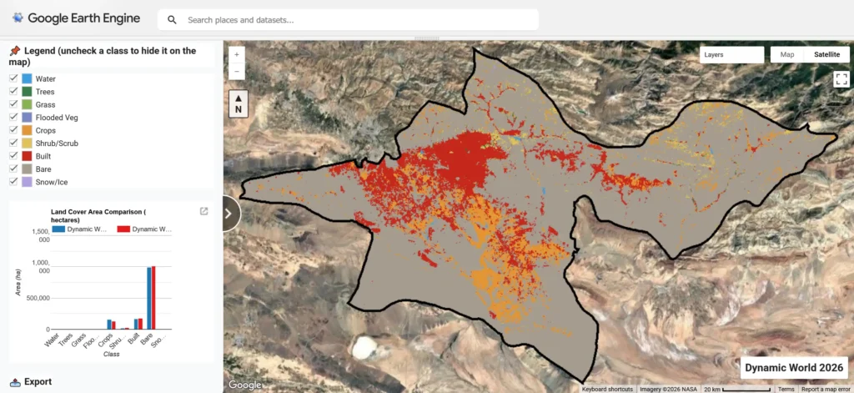This screenshot has height=393, width=854.
Task: Uncheck the Water class checkbox
Action: tap(13, 78)
